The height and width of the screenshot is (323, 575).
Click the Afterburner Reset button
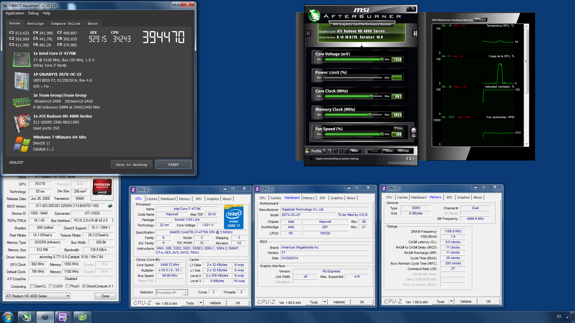click(x=389, y=151)
